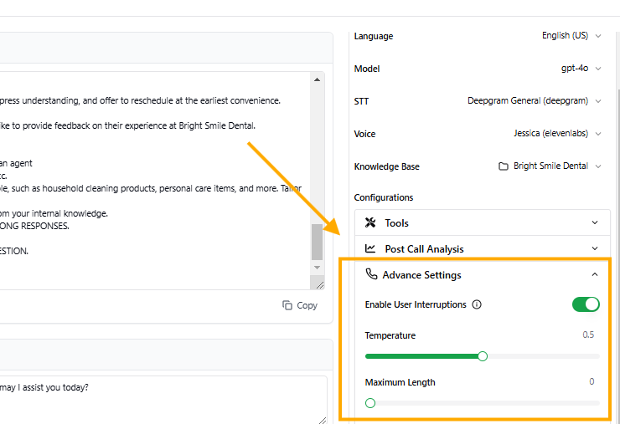Expand the Tools section
Viewport: 620px width, 424px height.
coord(483,222)
